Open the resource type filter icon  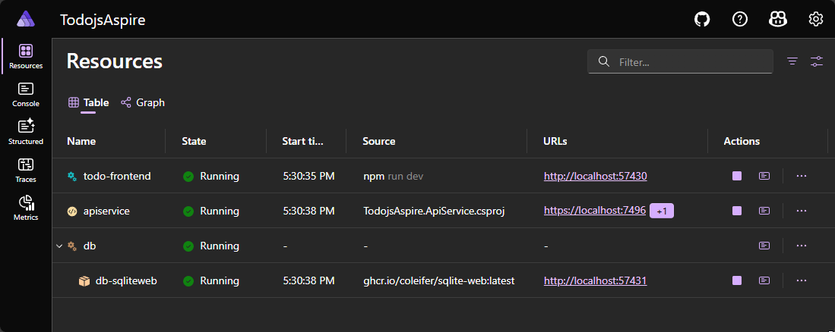point(792,61)
